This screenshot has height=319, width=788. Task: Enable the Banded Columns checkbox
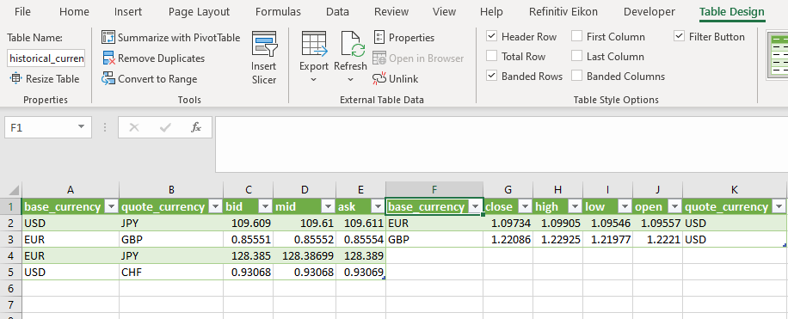tap(577, 77)
